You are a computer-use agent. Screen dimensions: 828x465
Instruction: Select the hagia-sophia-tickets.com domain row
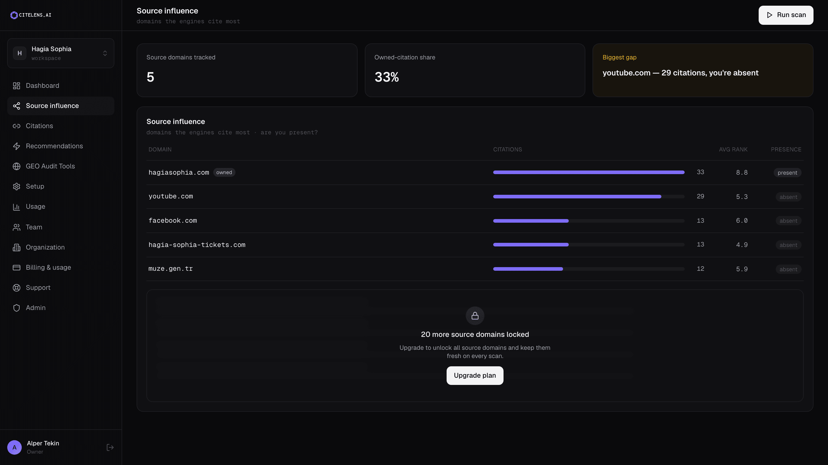point(475,245)
